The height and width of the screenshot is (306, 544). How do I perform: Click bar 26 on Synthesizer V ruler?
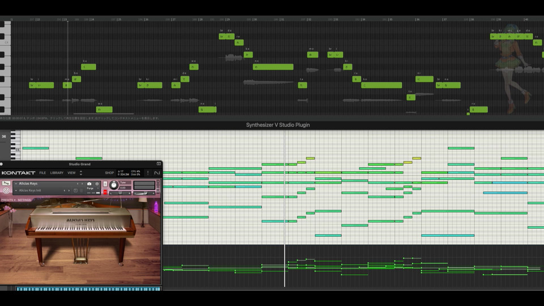click(x=146, y=19)
